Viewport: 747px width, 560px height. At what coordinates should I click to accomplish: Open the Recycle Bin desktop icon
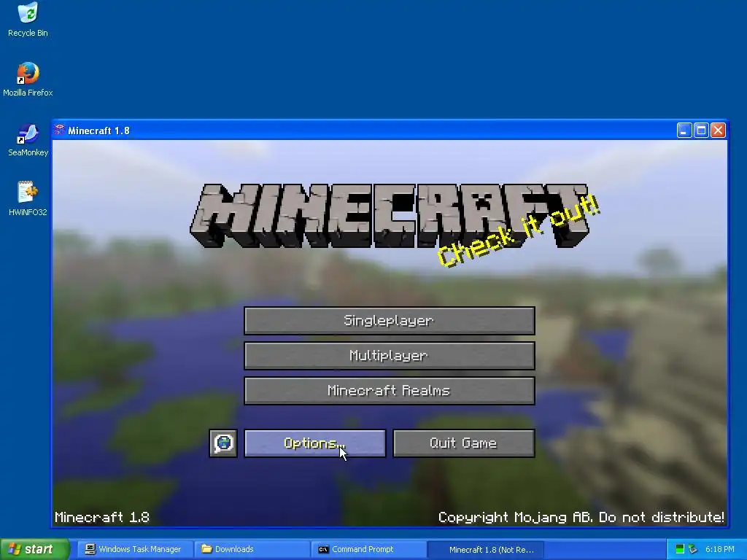28,20
